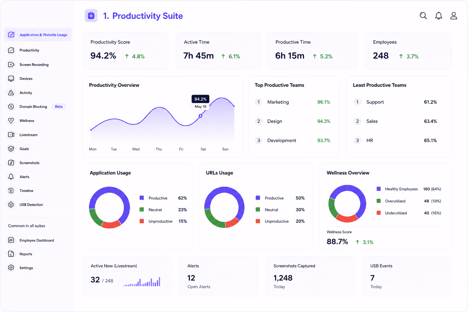Click the Design team 94.3% value
The image size is (468, 312).
click(x=324, y=121)
